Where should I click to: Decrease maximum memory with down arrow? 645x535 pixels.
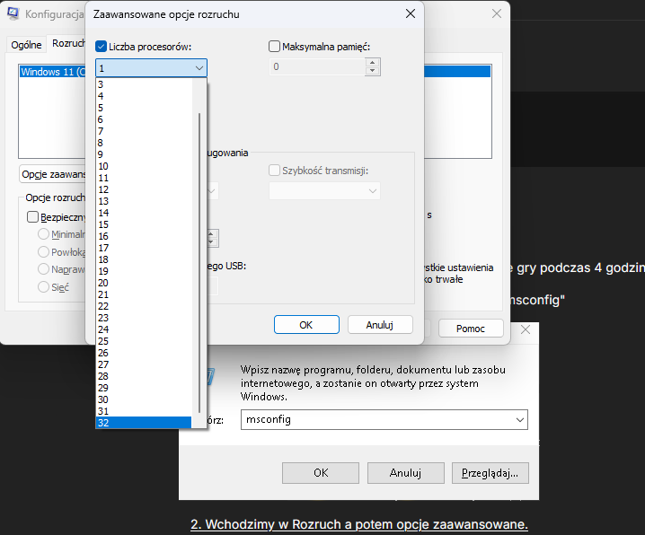(372, 71)
